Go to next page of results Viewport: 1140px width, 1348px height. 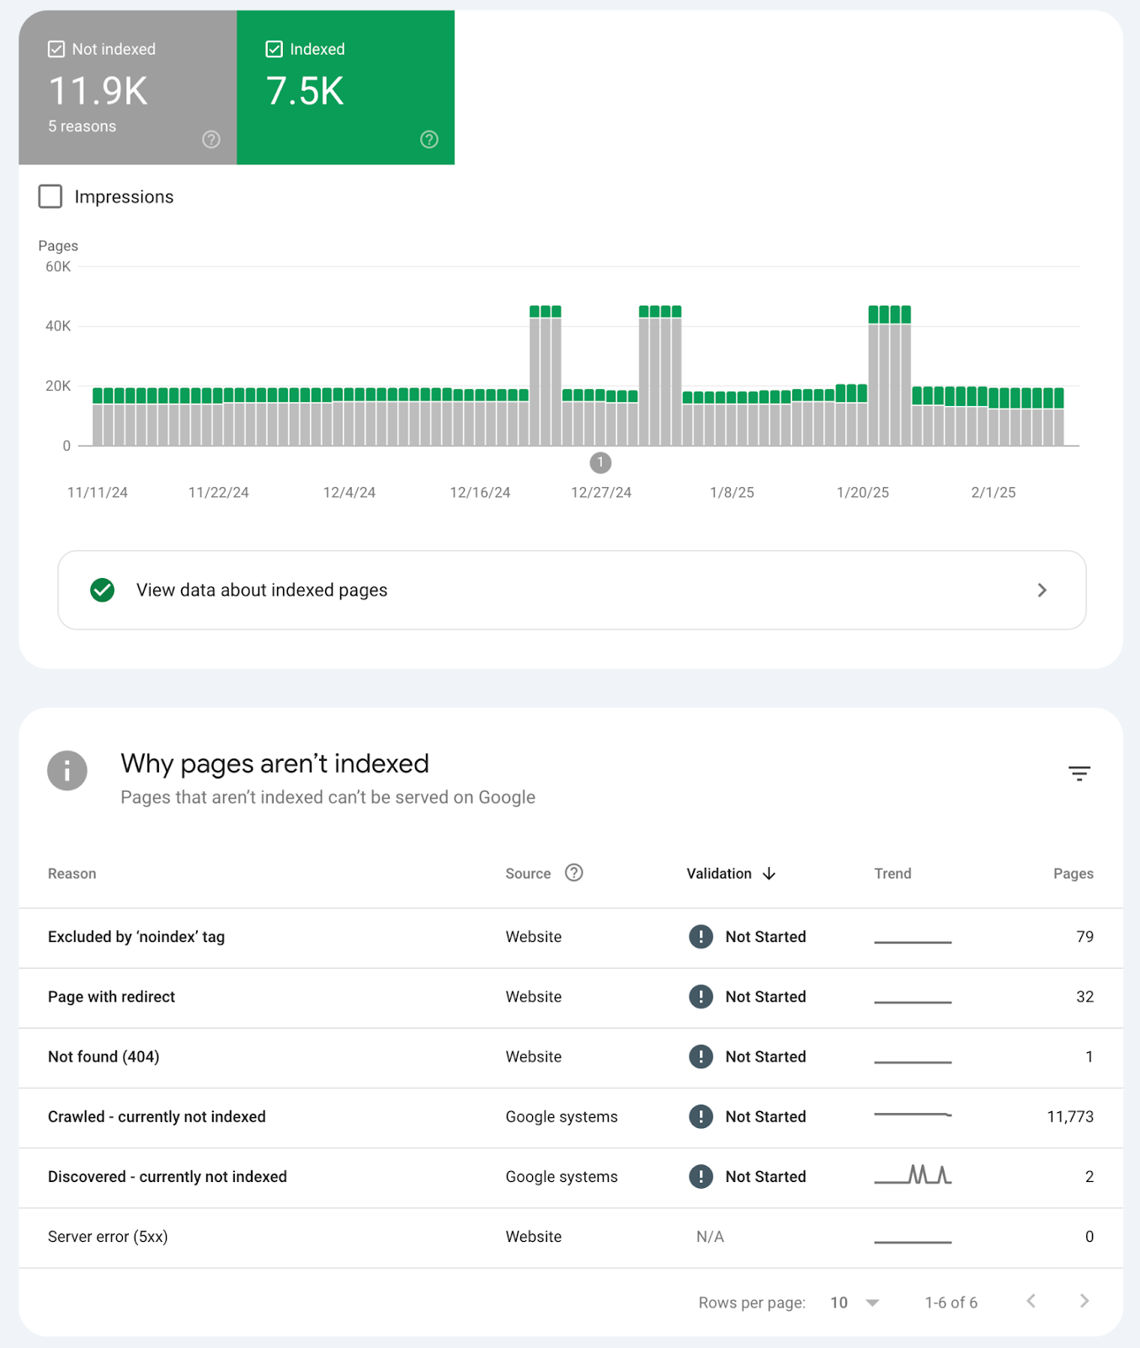[x=1084, y=1302]
